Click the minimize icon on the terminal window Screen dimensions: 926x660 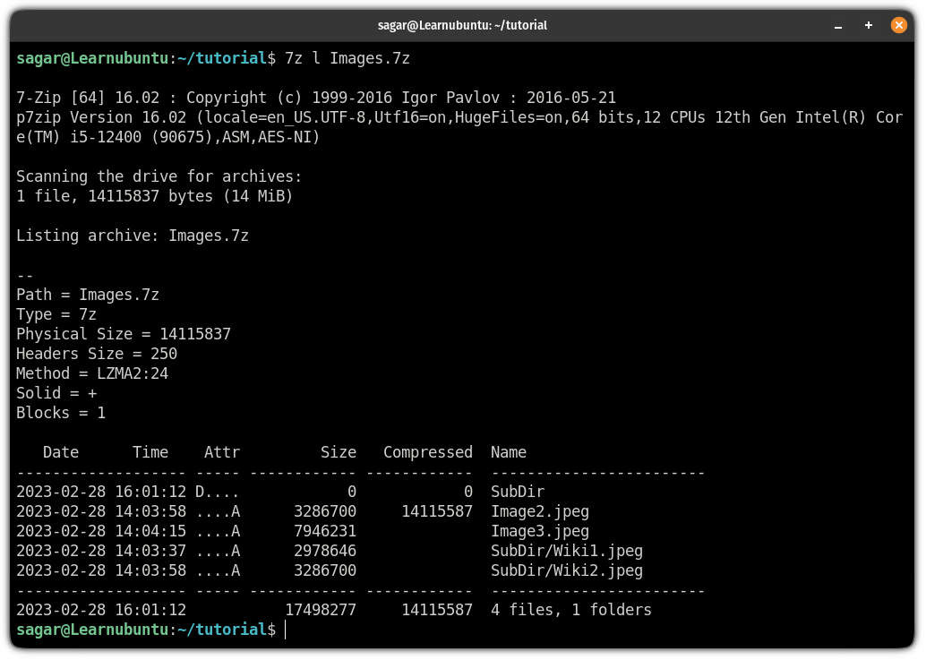pyautogui.click(x=837, y=25)
